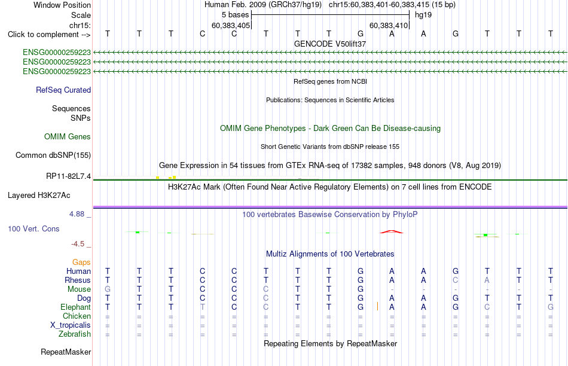Click 'RefSeq genes from NCBI' title

[x=331, y=81]
